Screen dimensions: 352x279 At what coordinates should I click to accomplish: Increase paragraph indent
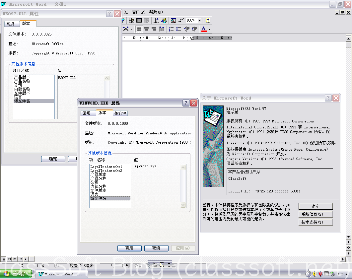point(194,29)
